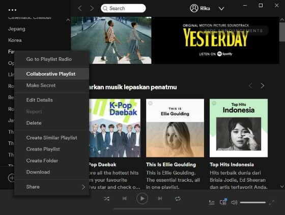Adjust the volume slider
This screenshot has width=285, height=215.
pyautogui.click(x=253, y=202)
